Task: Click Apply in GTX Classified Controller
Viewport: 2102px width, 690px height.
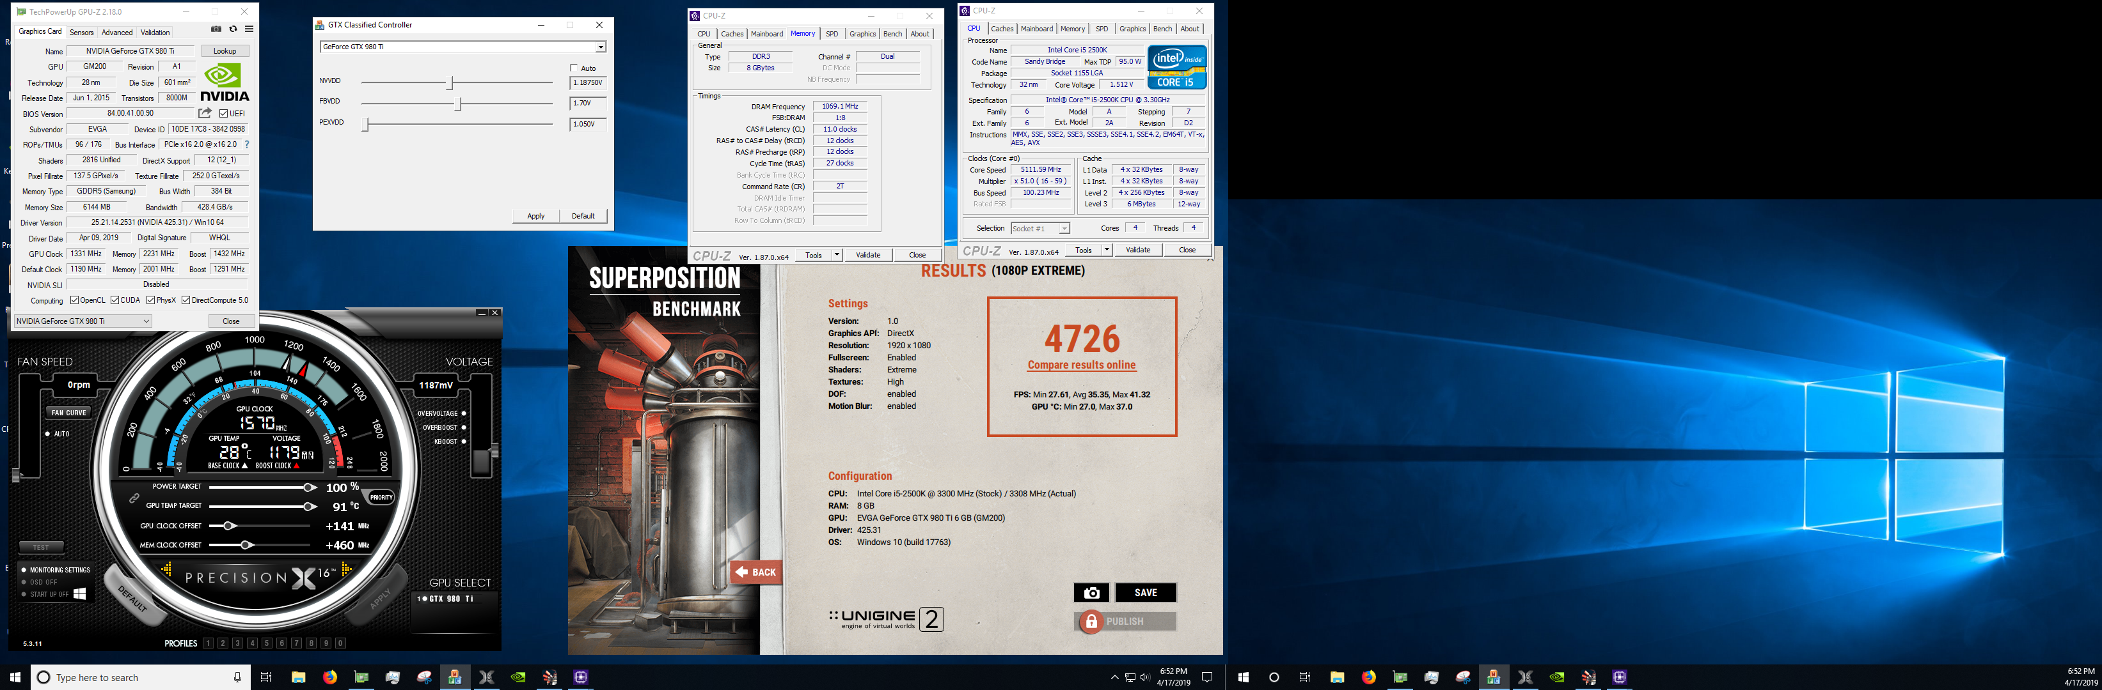Action: (535, 216)
